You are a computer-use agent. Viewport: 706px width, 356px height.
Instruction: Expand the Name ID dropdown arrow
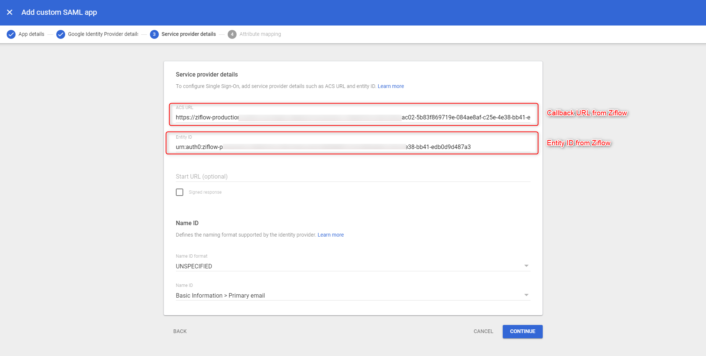click(526, 295)
